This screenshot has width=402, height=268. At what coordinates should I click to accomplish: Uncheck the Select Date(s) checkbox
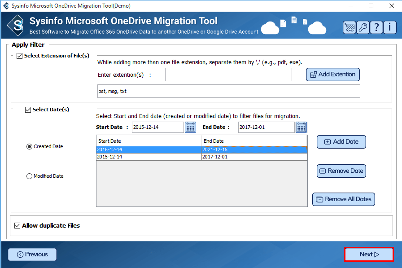tap(28, 110)
